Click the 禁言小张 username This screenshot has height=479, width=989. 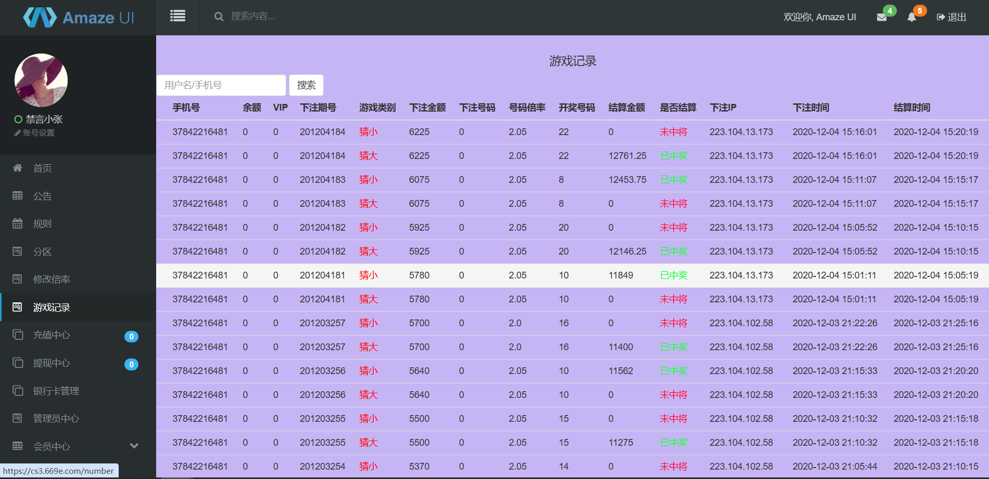coord(44,119)
